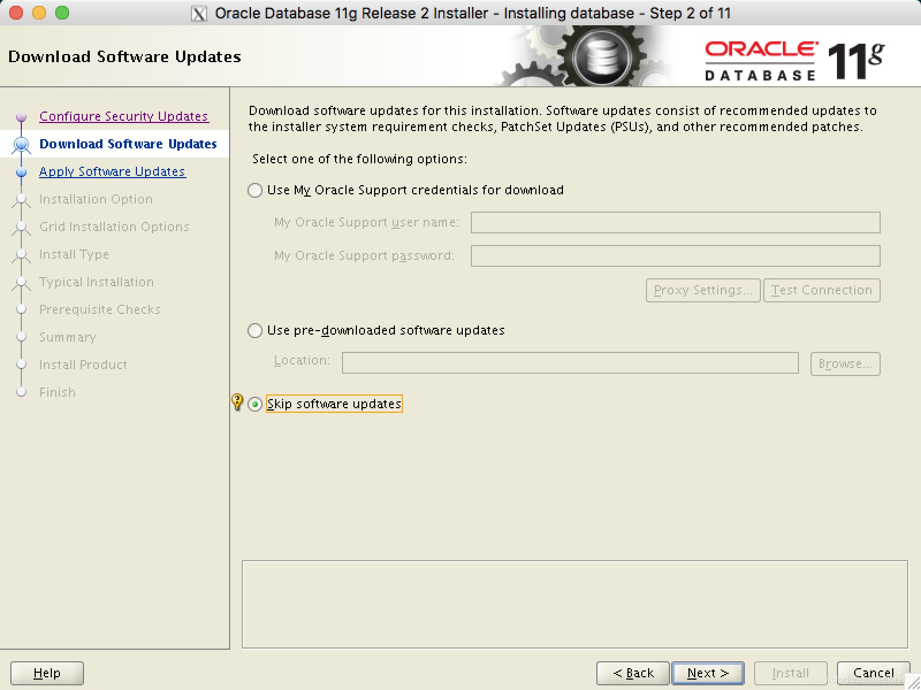This screenshot has width=921, height=690.
Task: Minimize the installer window with yellow button
Action: (39, 13)
